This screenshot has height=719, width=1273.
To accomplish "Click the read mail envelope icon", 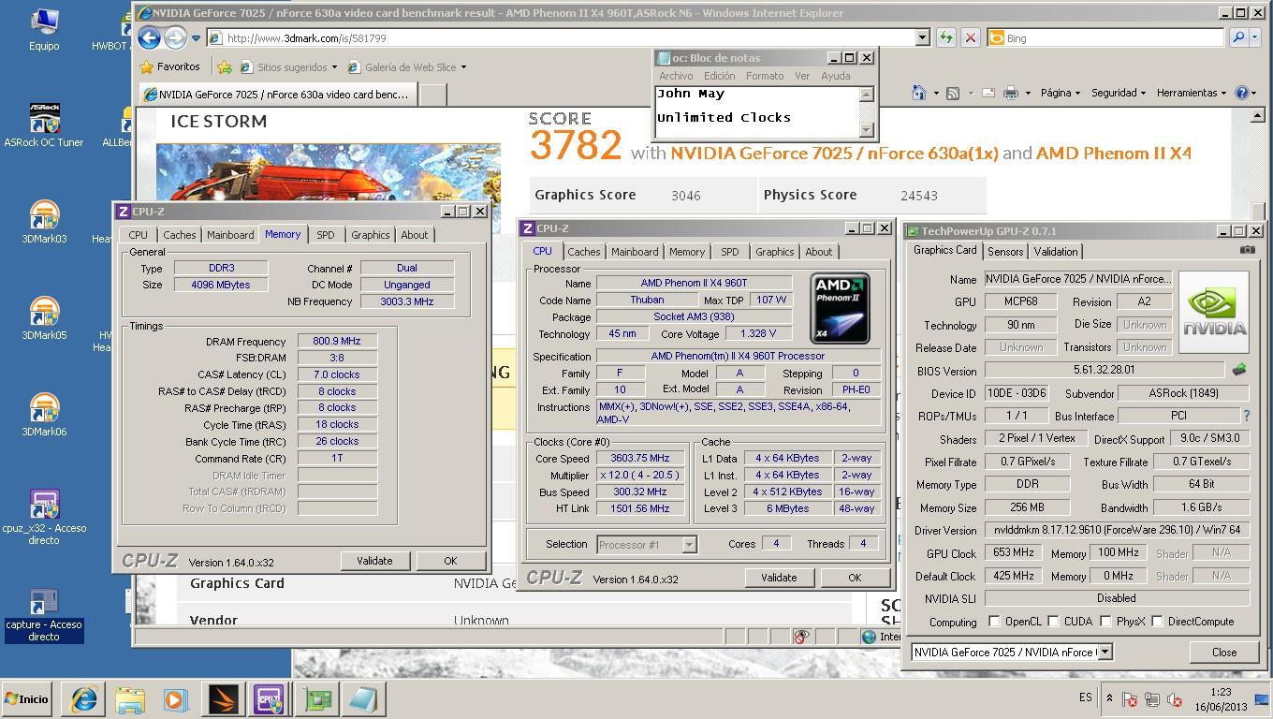I will pyautogui.click(x=988, y=93).
